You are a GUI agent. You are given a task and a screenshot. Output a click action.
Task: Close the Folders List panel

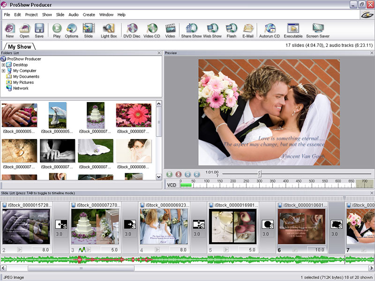point(159,53)
